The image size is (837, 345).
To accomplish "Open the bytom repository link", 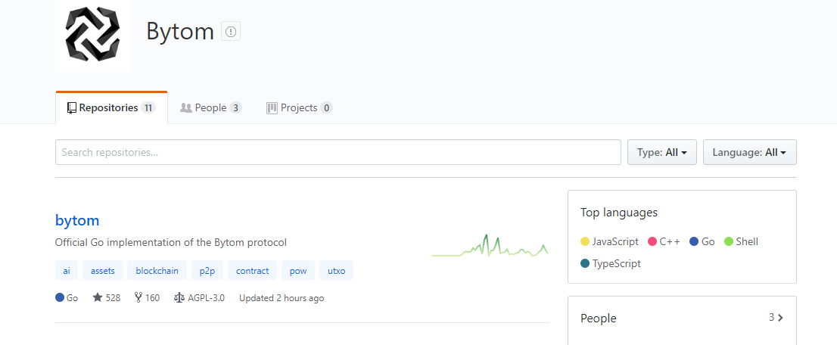I will tap(77, 220).
